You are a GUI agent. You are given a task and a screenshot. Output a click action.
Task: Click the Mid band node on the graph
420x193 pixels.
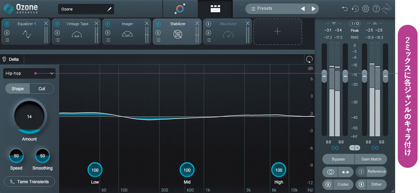pyautogui.click(x=187, y=170)
